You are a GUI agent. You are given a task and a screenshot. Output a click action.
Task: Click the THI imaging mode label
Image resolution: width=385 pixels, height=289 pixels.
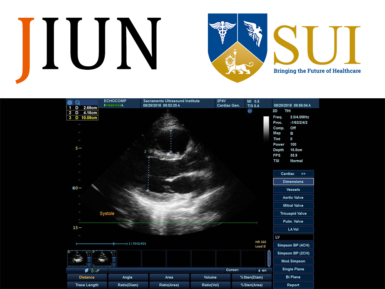coord(288,111)
